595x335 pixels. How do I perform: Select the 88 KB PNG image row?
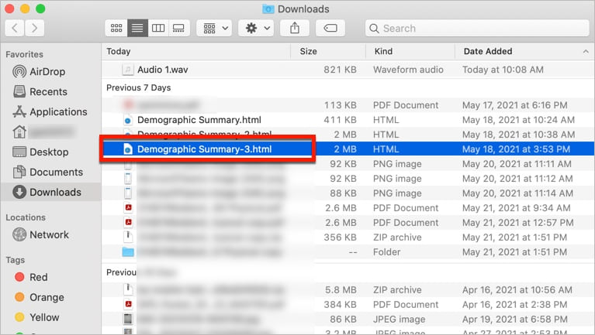[x=348, y=193]
